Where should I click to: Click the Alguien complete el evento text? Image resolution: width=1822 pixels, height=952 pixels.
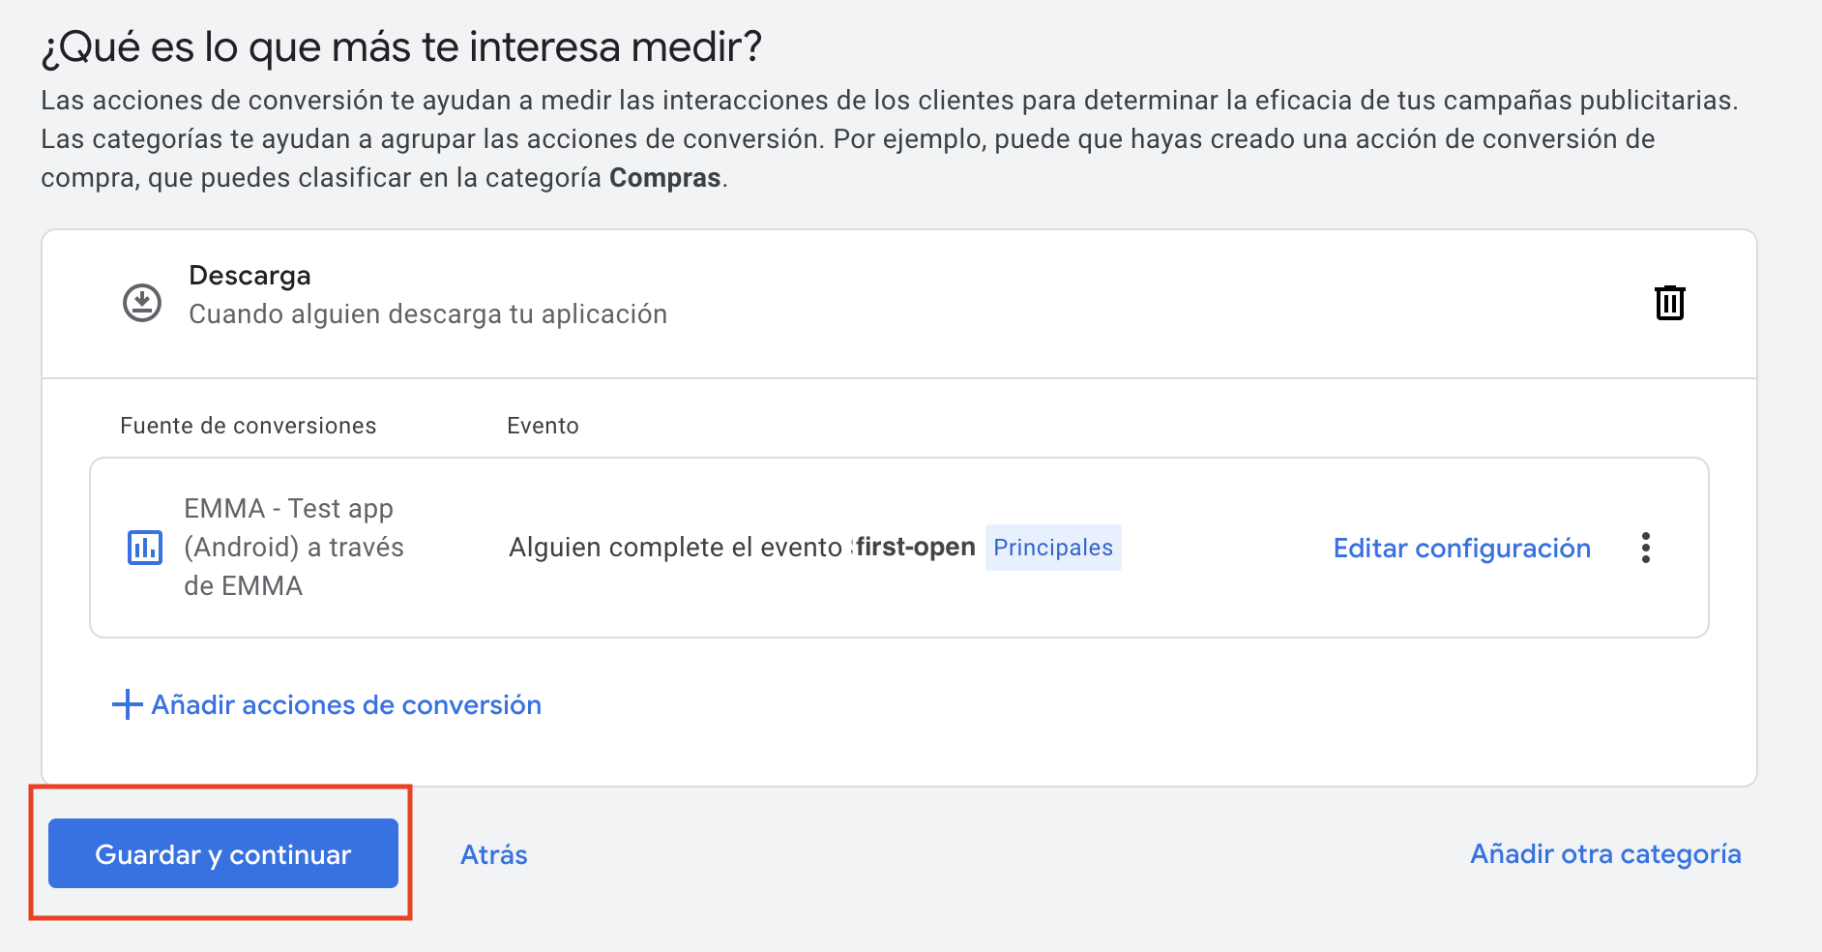click(675, 548)
